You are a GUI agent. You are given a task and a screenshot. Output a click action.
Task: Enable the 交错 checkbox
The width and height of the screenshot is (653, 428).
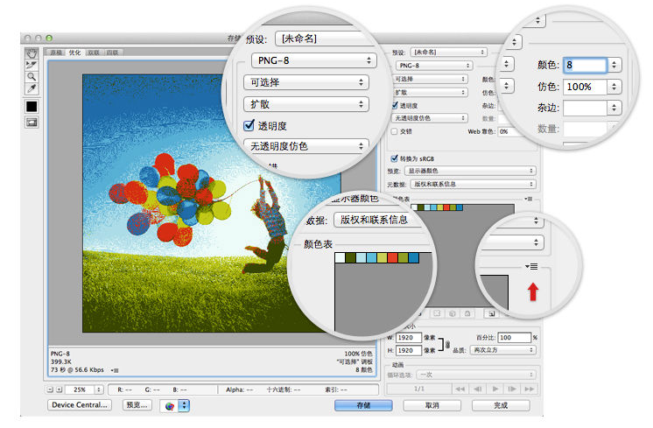(x=394, y=131)
